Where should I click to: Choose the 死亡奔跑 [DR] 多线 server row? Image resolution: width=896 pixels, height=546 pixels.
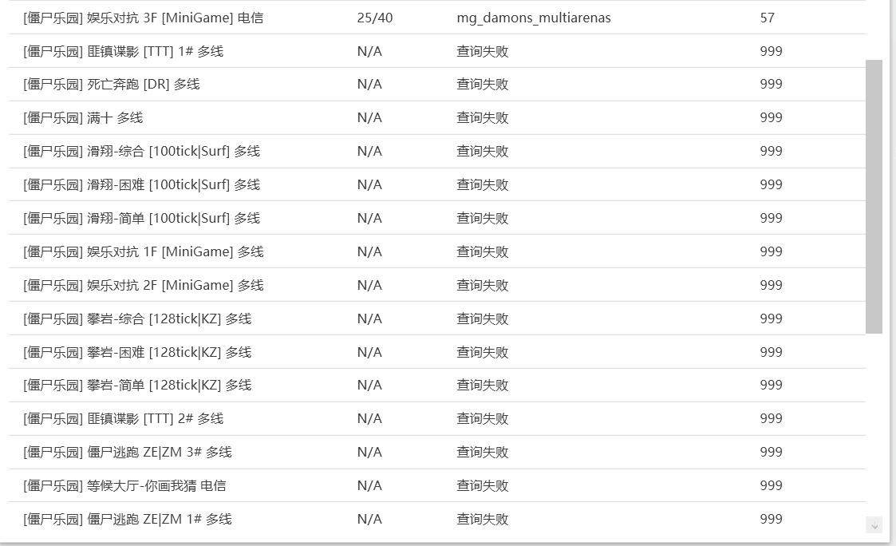click(x=112, y=84)
